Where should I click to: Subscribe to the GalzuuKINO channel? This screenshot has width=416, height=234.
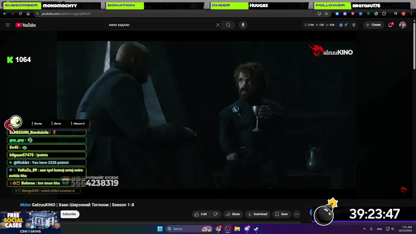tap(69, 214)
